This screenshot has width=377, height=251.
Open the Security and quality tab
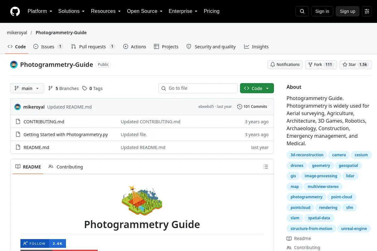pos(211,47)
